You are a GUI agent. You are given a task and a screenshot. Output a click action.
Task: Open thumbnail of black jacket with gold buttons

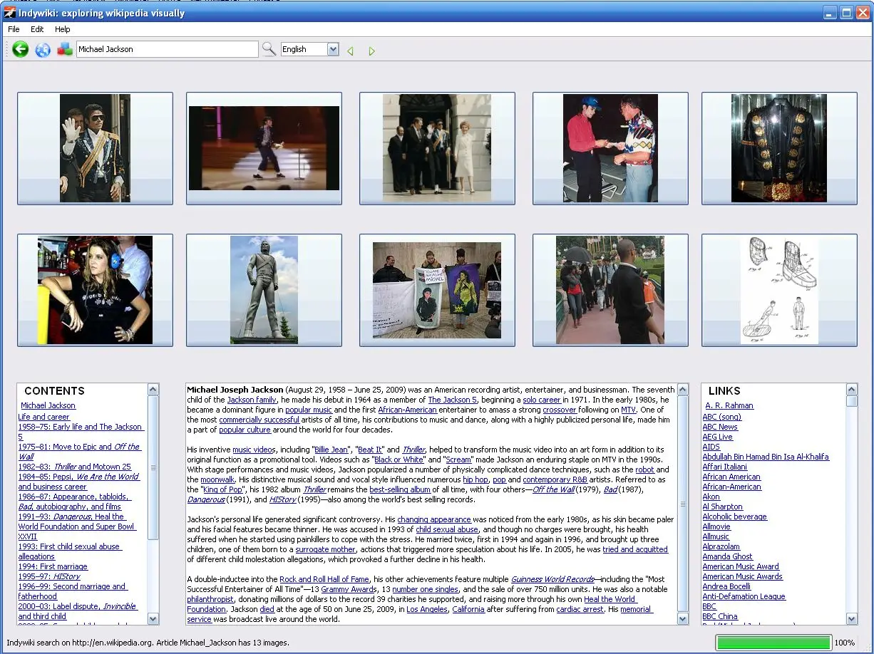point(779,148)
